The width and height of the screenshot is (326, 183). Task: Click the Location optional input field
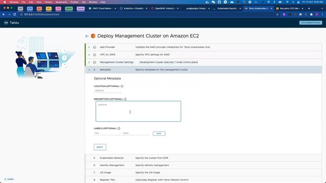pyautogui.click(x=107, y=90)
